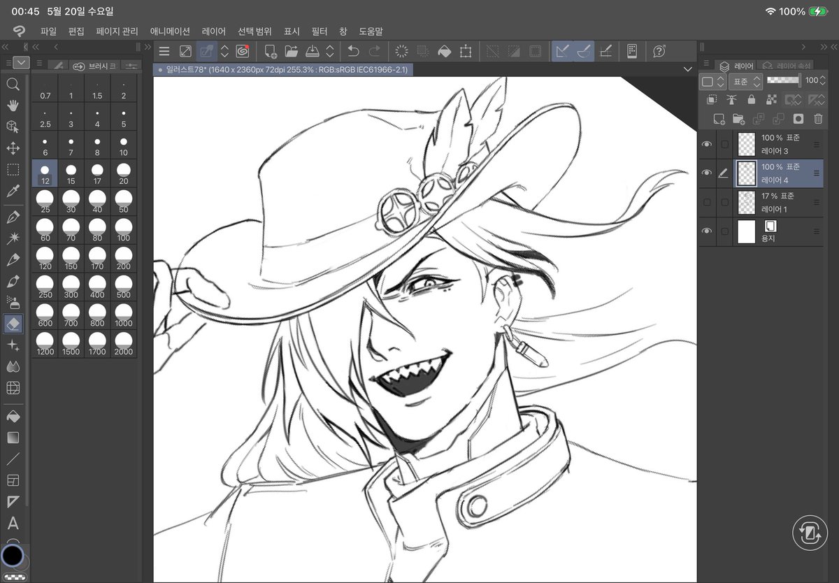Select the Hand move-view tool

click(13, 106)
